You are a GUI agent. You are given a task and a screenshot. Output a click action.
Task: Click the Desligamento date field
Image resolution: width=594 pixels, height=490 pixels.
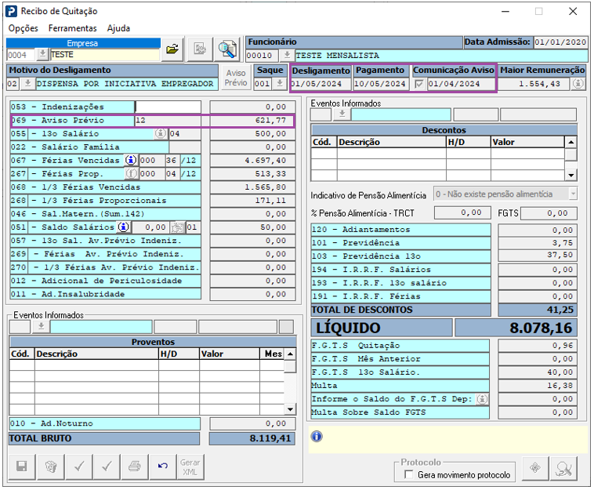click(320, 84)
